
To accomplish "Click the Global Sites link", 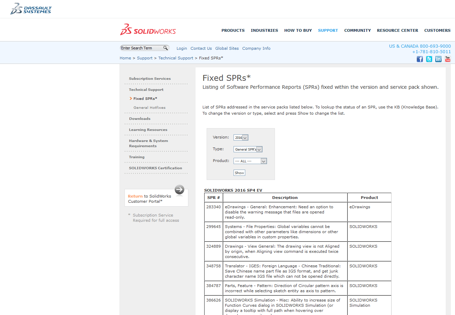I will tap(227, 48).
